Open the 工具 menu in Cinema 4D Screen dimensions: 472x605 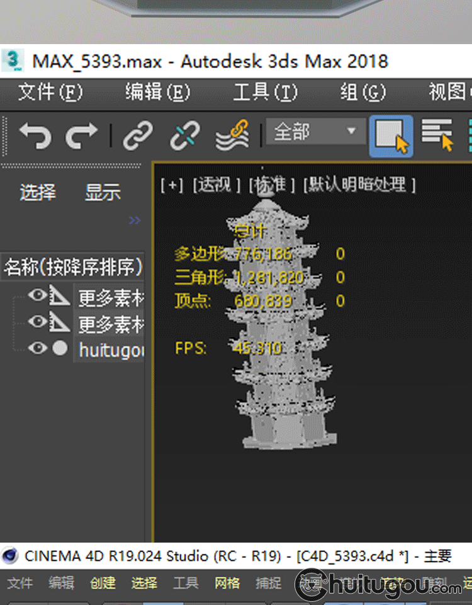coord(186,582)
